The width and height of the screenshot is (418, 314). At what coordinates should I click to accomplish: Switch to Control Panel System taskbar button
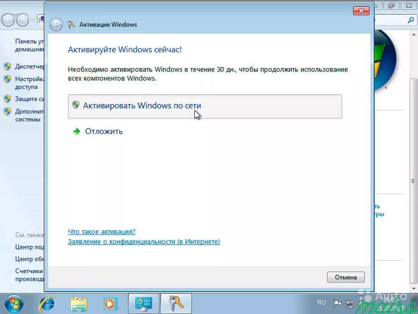point(144,304)
